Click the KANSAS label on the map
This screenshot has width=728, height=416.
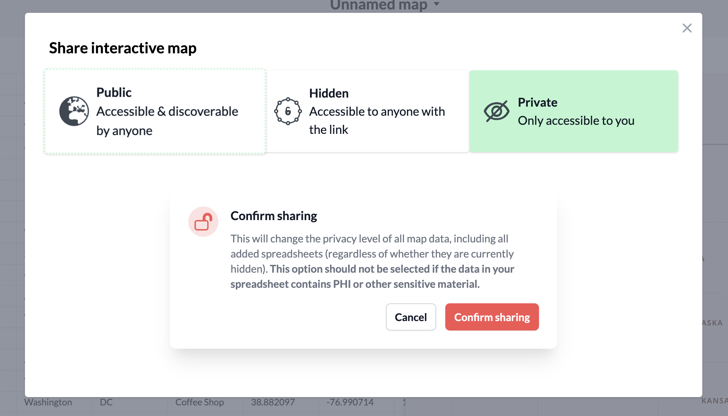(714, 400)
